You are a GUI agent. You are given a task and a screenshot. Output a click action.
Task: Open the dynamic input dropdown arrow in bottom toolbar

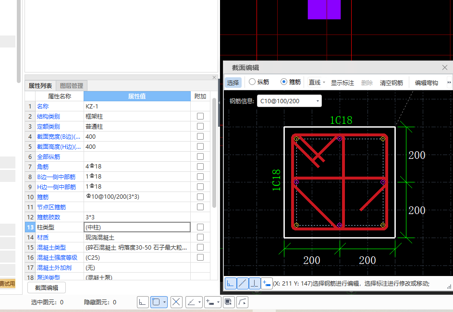(x=218, y=302)
